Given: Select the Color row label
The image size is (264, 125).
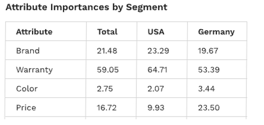Looking at the screenshot, I should (27, 89).
